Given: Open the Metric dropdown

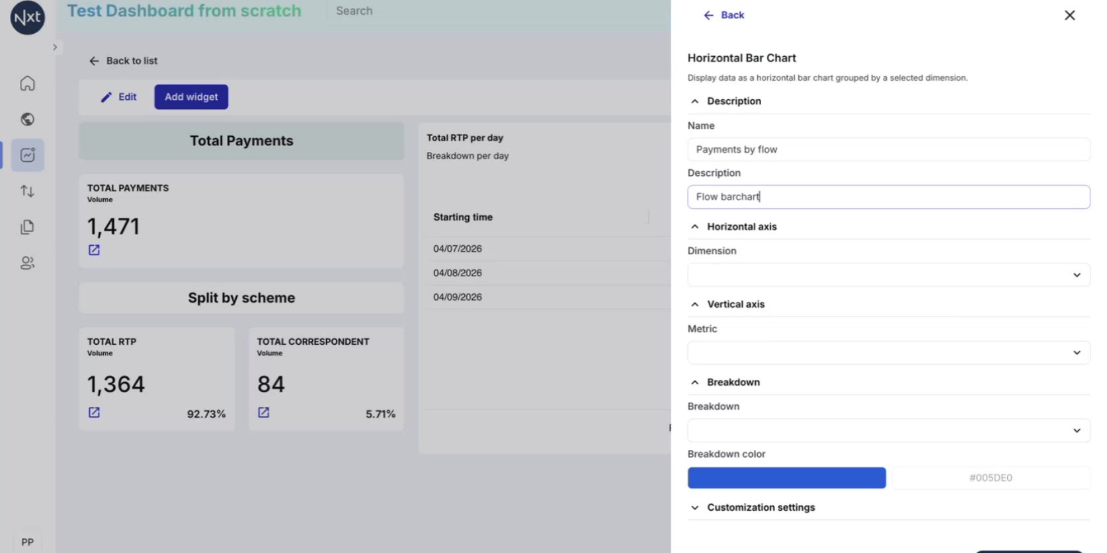Looking at the screenshot, I should click(888, 353).
